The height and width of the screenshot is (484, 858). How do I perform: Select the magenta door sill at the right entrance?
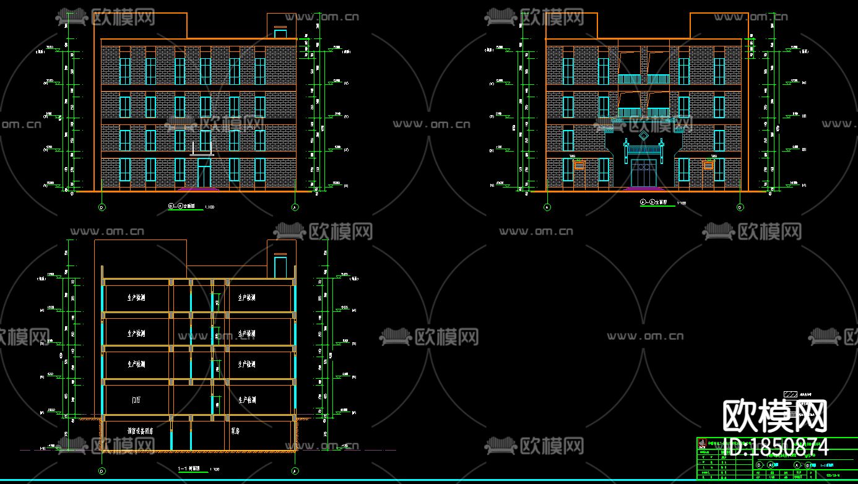point(644,189)
